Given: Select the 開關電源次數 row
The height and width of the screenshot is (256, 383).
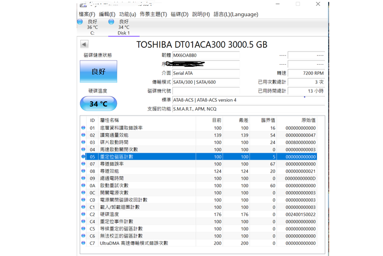Looking at the screenshot, I should click(199, 193).
